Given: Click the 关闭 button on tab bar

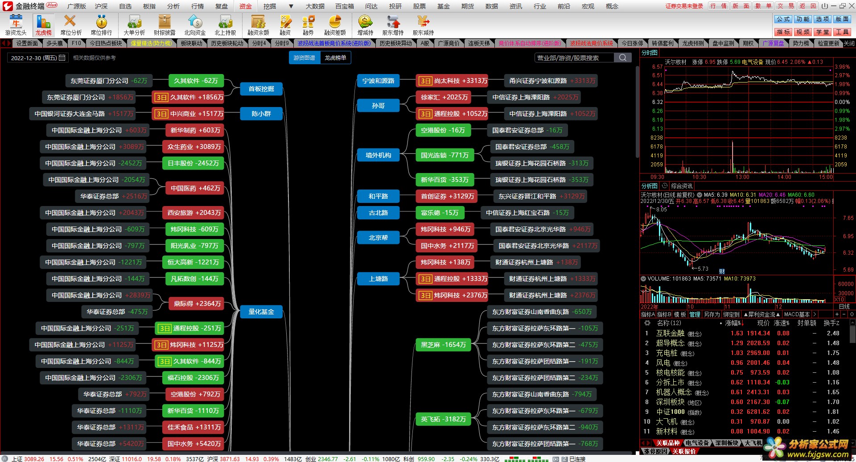Looking at the screenshot, I should [x=849, y=43].
